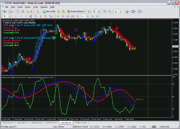The height and width of the screenshot is (129, 180).
Task: Select the USDCAD,H4 chart tab
Action: pyautogui.click(x=66, y=123)
